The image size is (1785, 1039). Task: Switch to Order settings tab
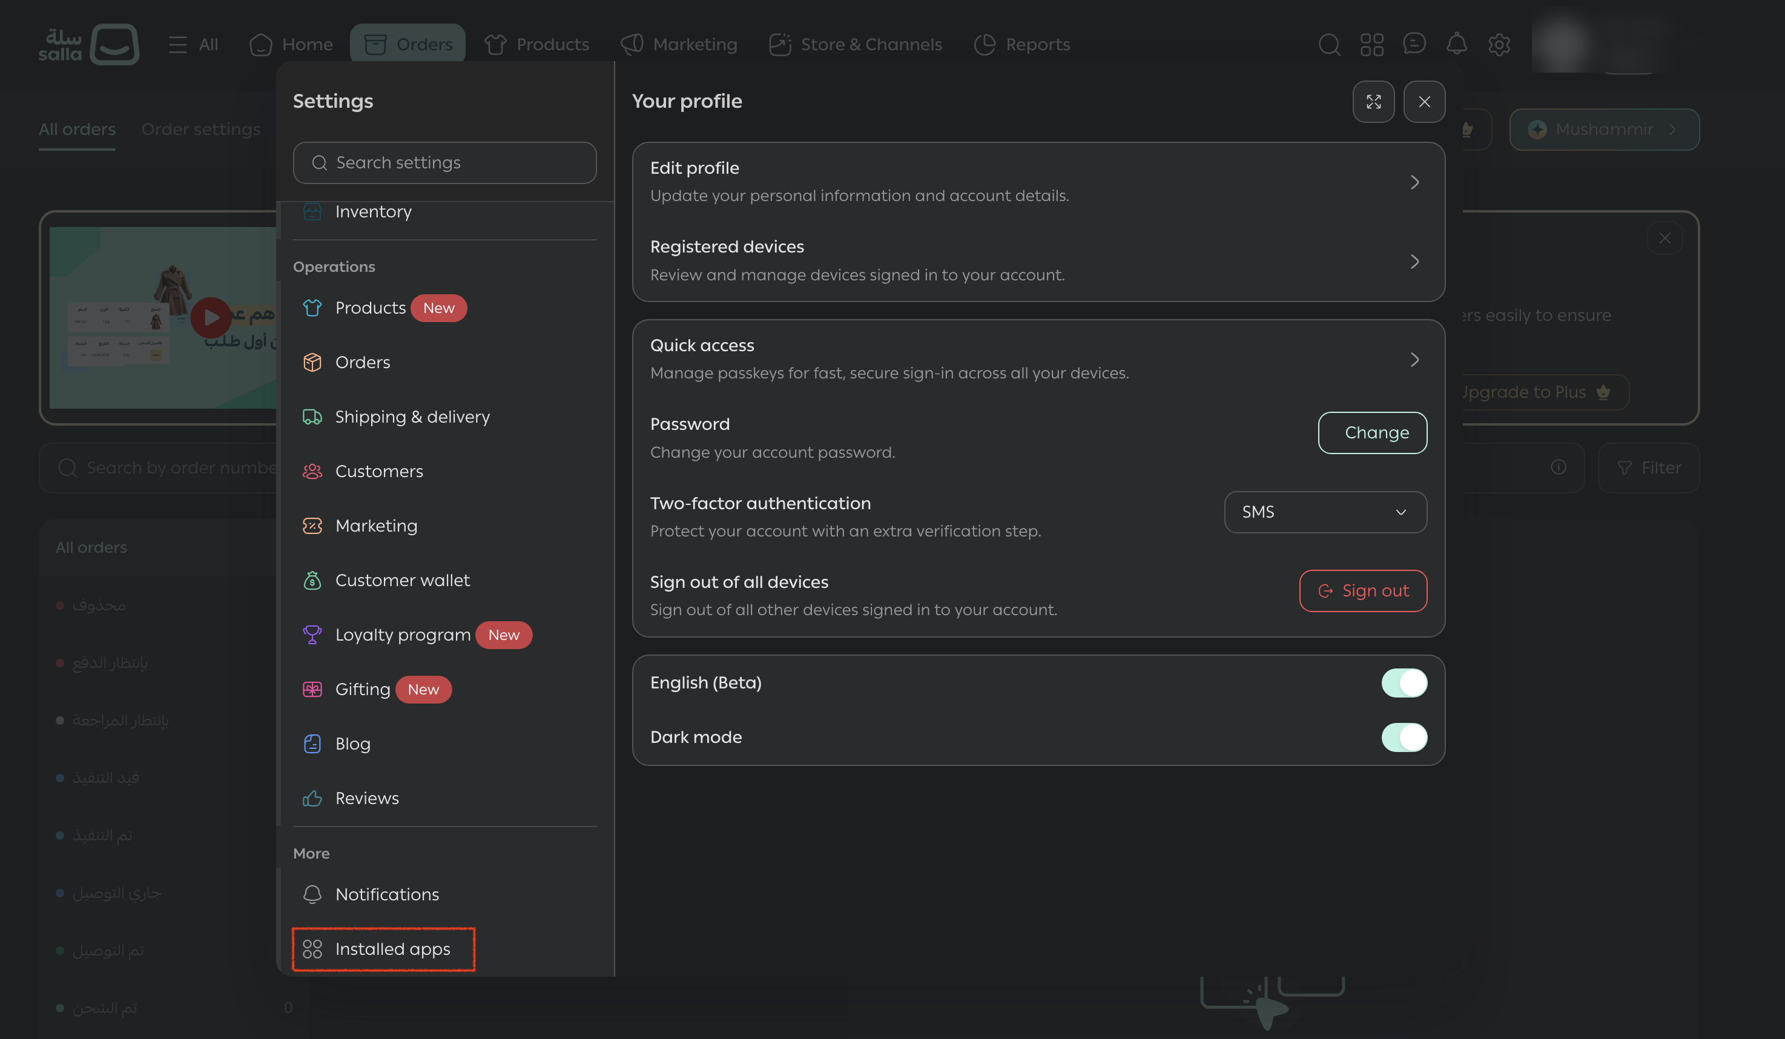[x=201, y=130]
